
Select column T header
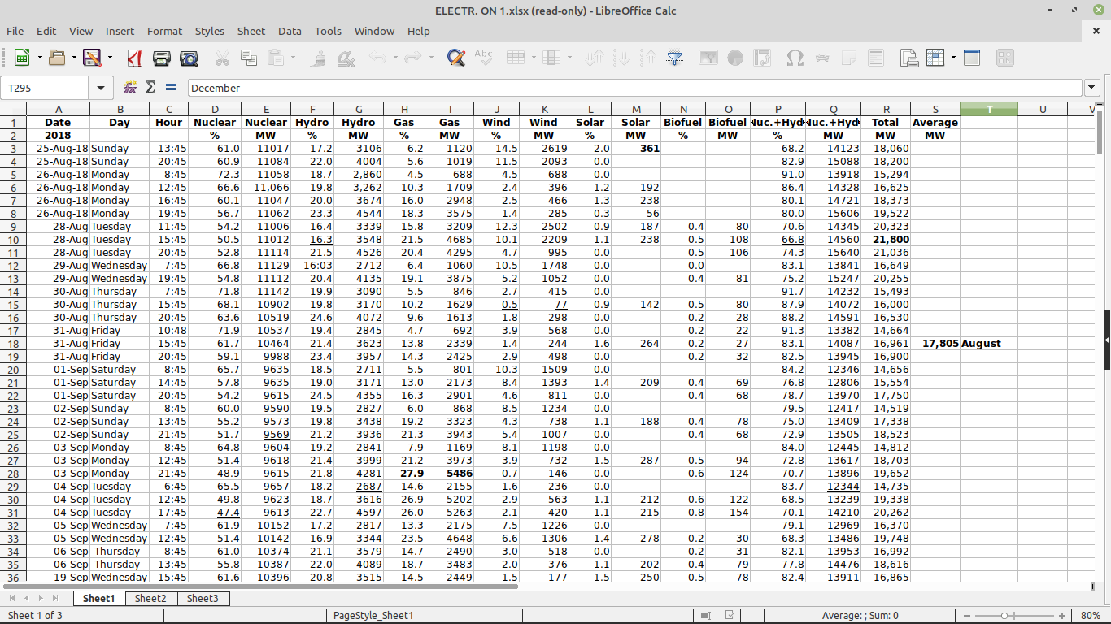[x=989, y=109]
